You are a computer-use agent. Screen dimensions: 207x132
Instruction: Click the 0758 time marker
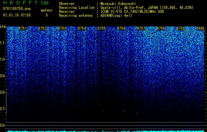point(161,28)
